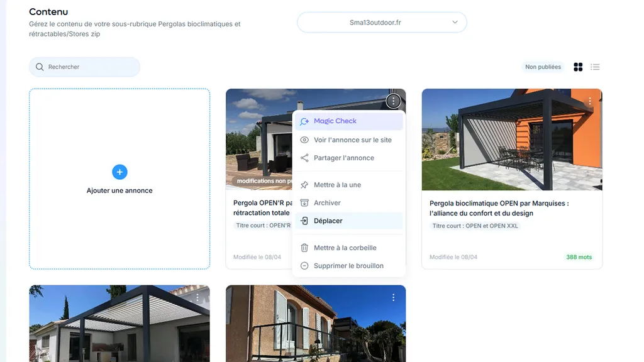Image resolution: width=644 pixels, height=362 pixels.
Task: Open three-dot menu on bottom-left pergola card
Action: [197, 297]
